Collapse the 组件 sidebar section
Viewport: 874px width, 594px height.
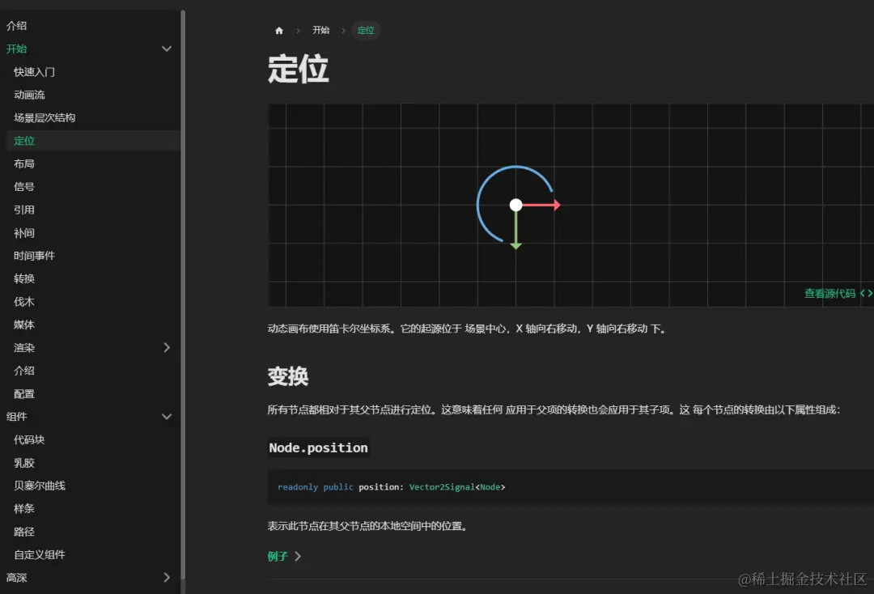167,416
